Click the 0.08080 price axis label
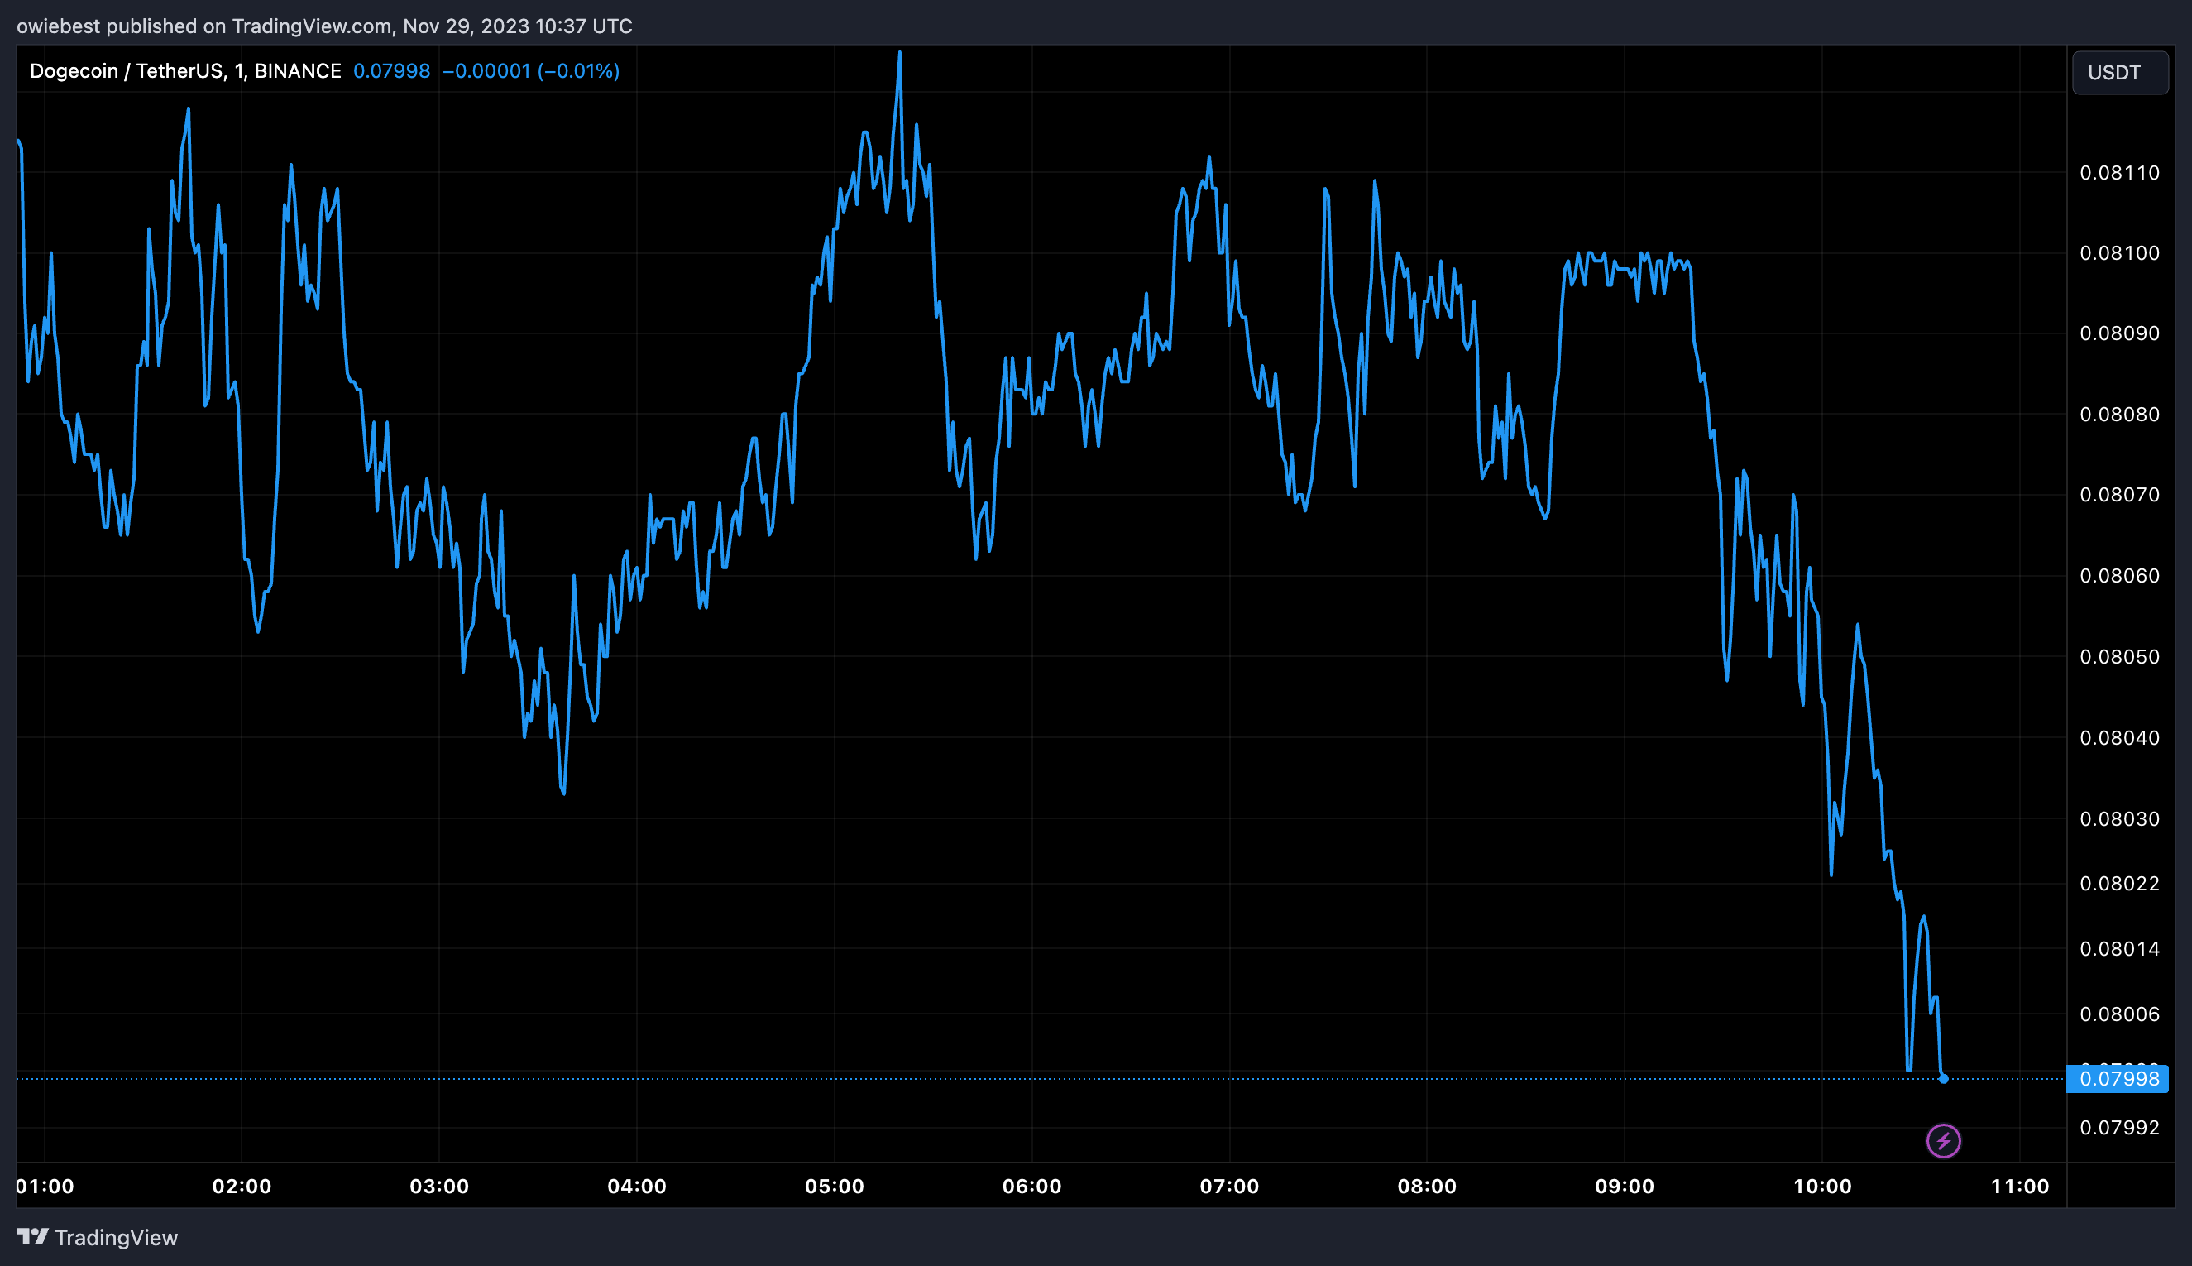The image size is (2192, 1266). [x=2119, y=414]
